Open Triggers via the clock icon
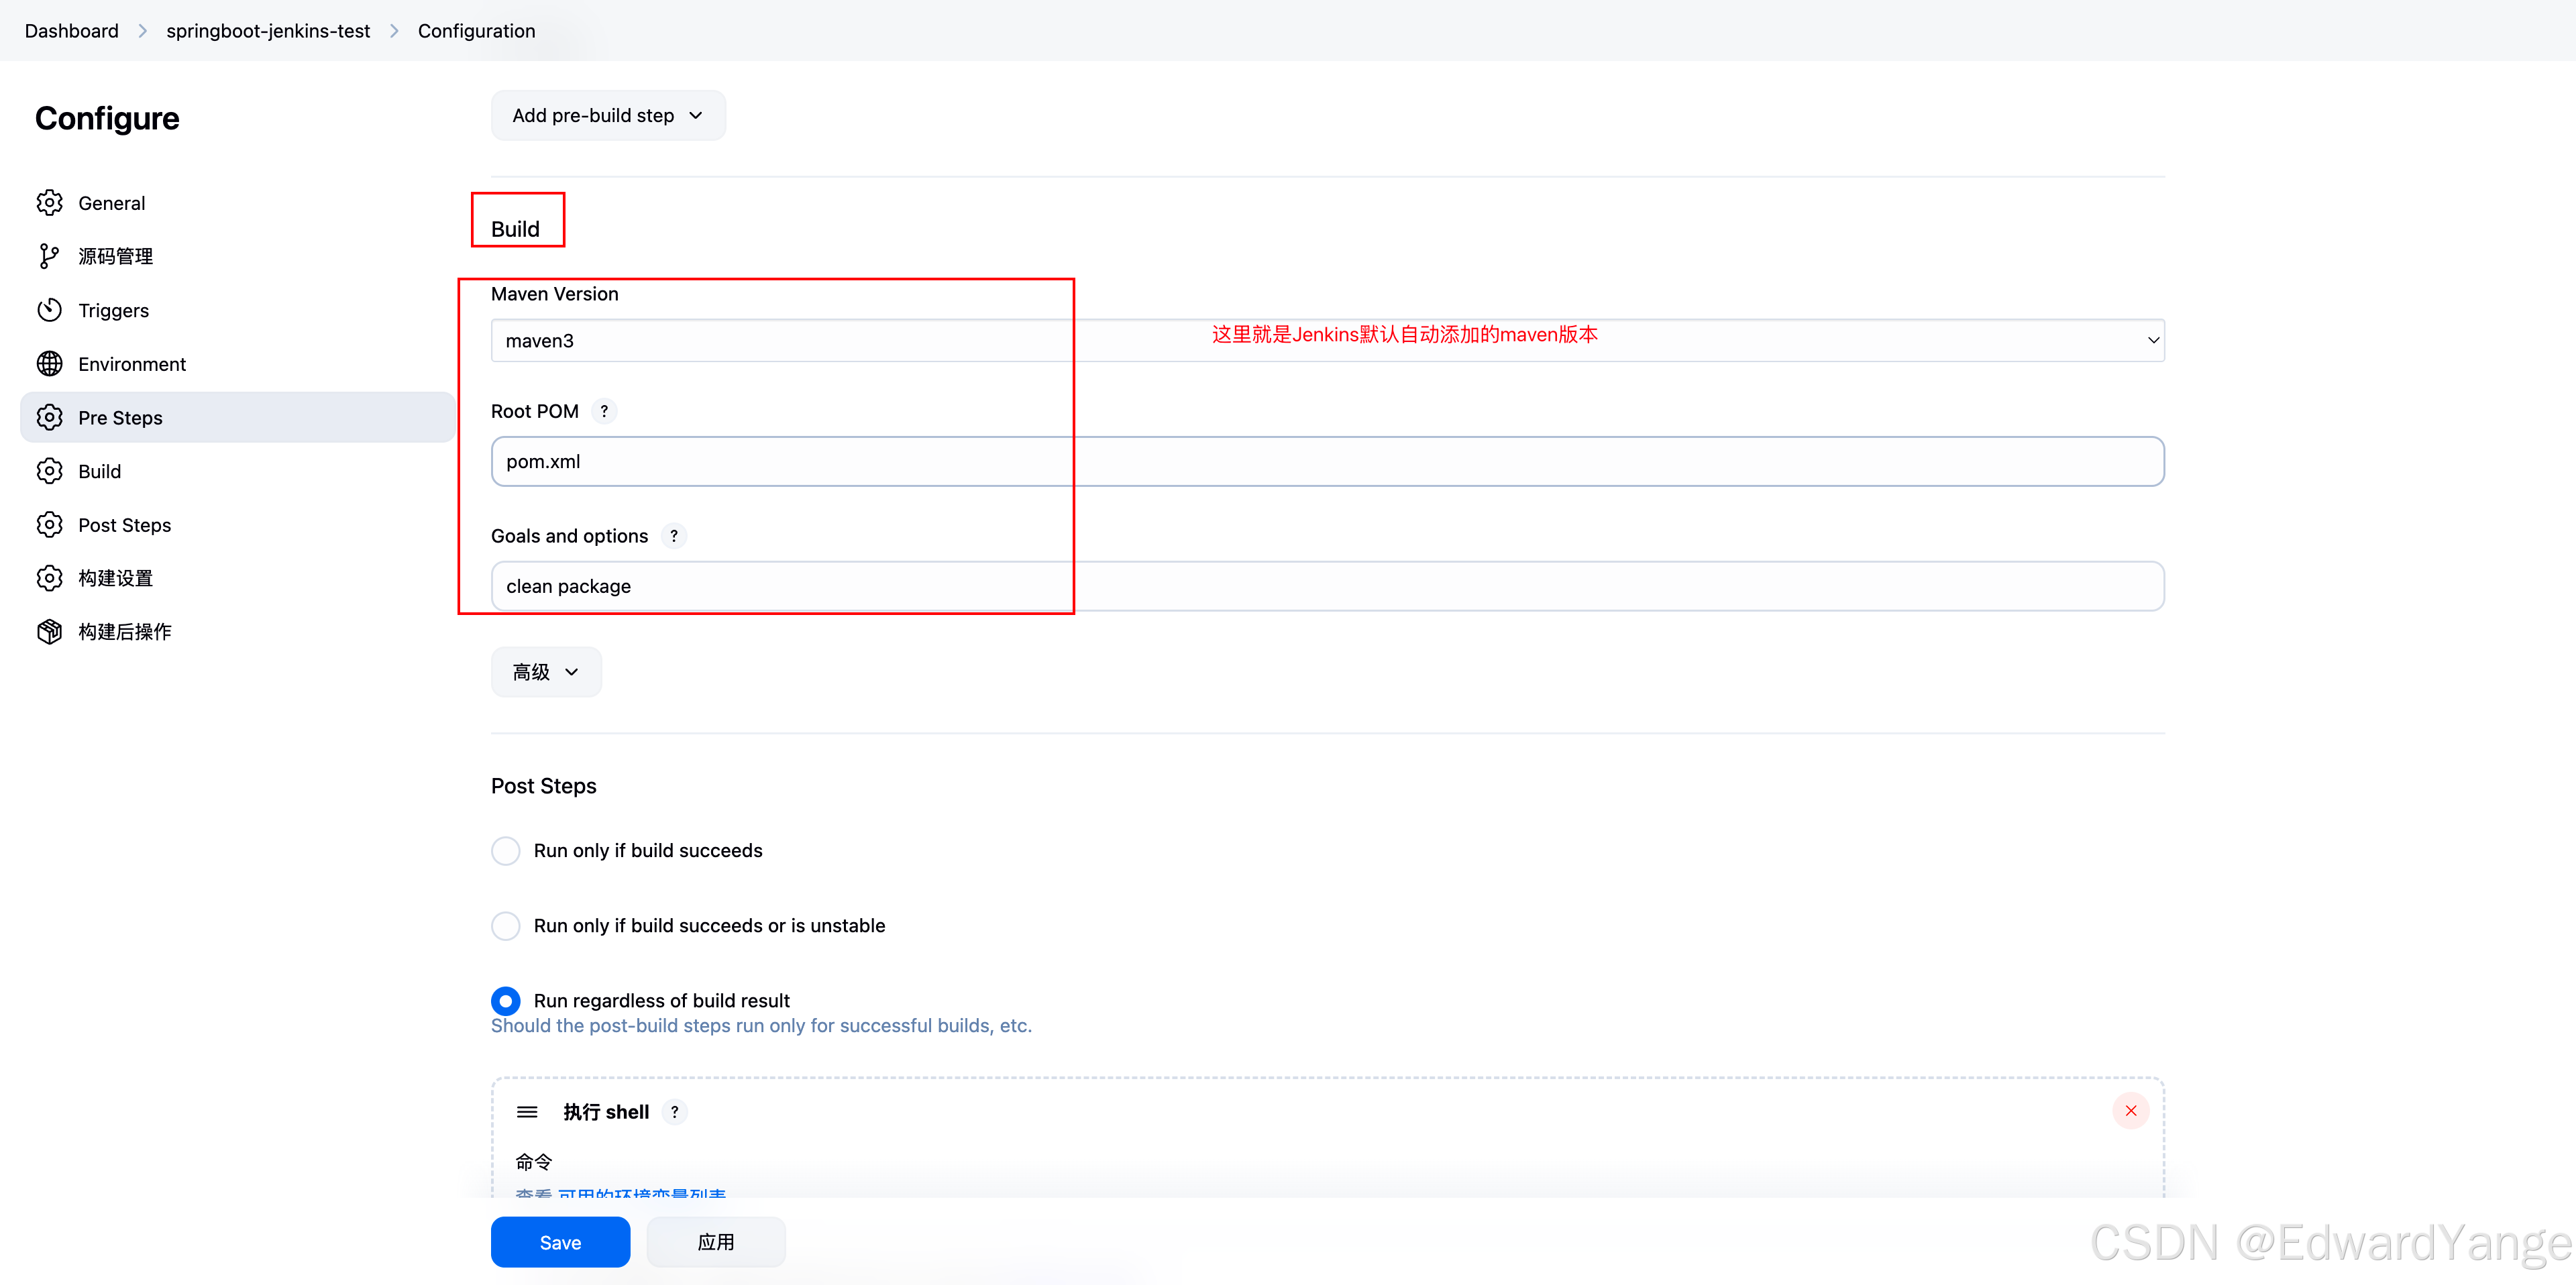The height and width of the screenshot is (1285, 2576). [50, 310]
